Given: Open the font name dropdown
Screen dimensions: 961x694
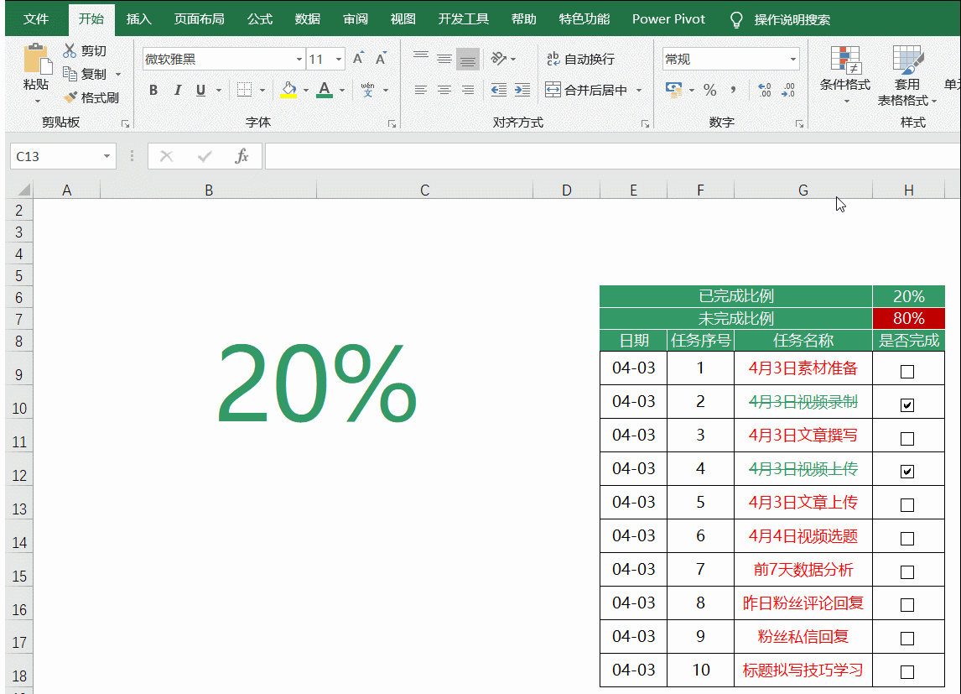Looking at the screenshot, I should pos(299,59).
